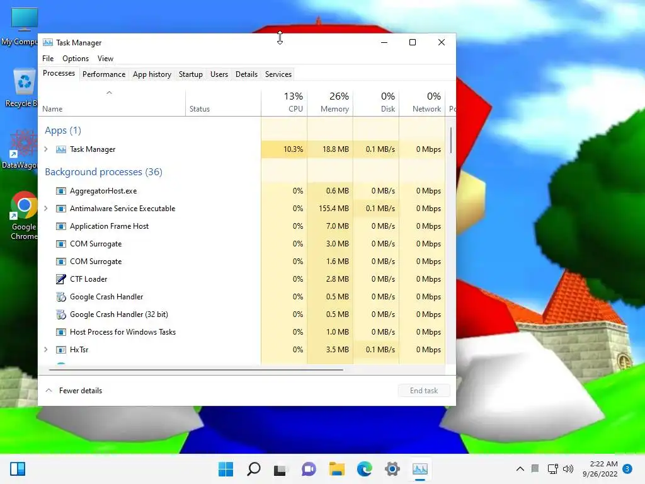Expand the Task Manager app row
645x484 pixels.
46,149
